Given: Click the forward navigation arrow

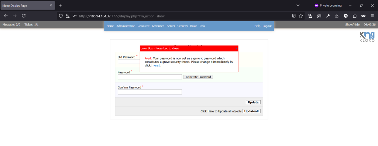Looking at the screenshot, I should 15,16.
